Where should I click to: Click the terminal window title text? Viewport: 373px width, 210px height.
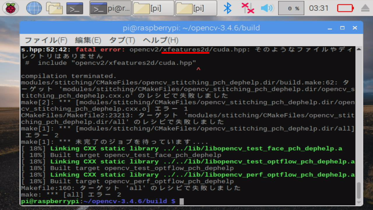pyautogui.click(x=191, y=28)
